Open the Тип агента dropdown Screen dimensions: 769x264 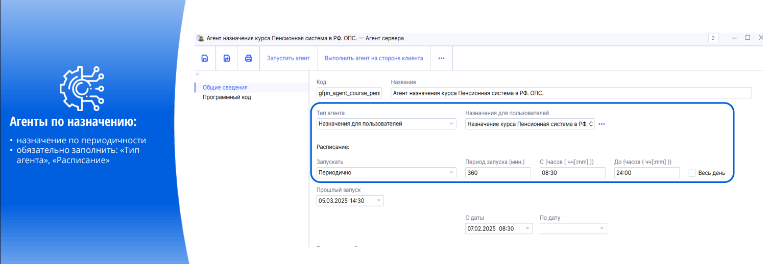click(451, 124)
